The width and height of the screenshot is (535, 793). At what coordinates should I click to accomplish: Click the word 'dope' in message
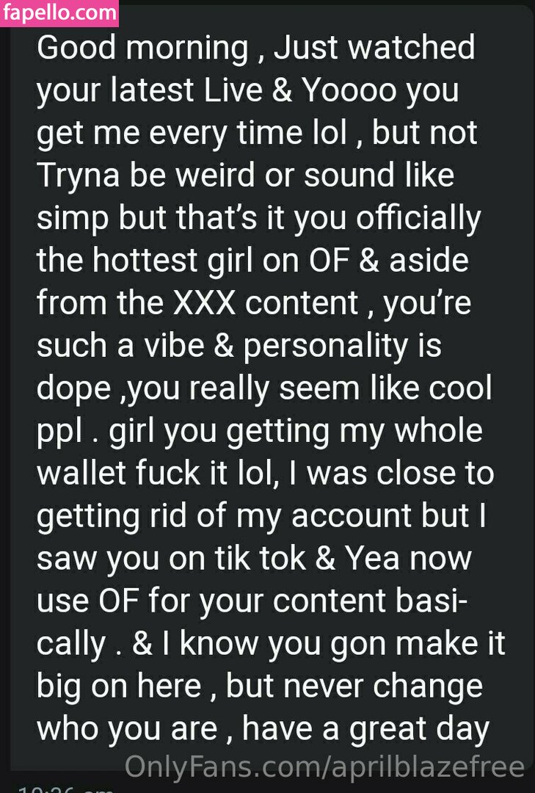tap(74, 389)
